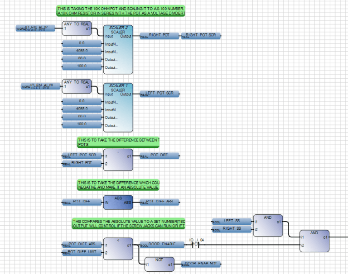Click the LEFT_SS boolean input tag
The width and height of the screenshot is (348, 274).
pos(232,222)
